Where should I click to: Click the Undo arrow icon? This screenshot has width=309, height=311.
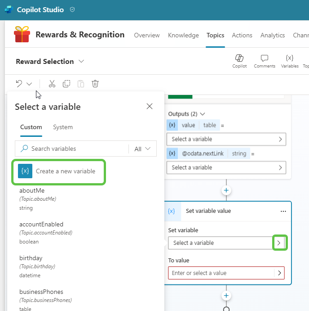pyautogui.click(x=19, y=83)
